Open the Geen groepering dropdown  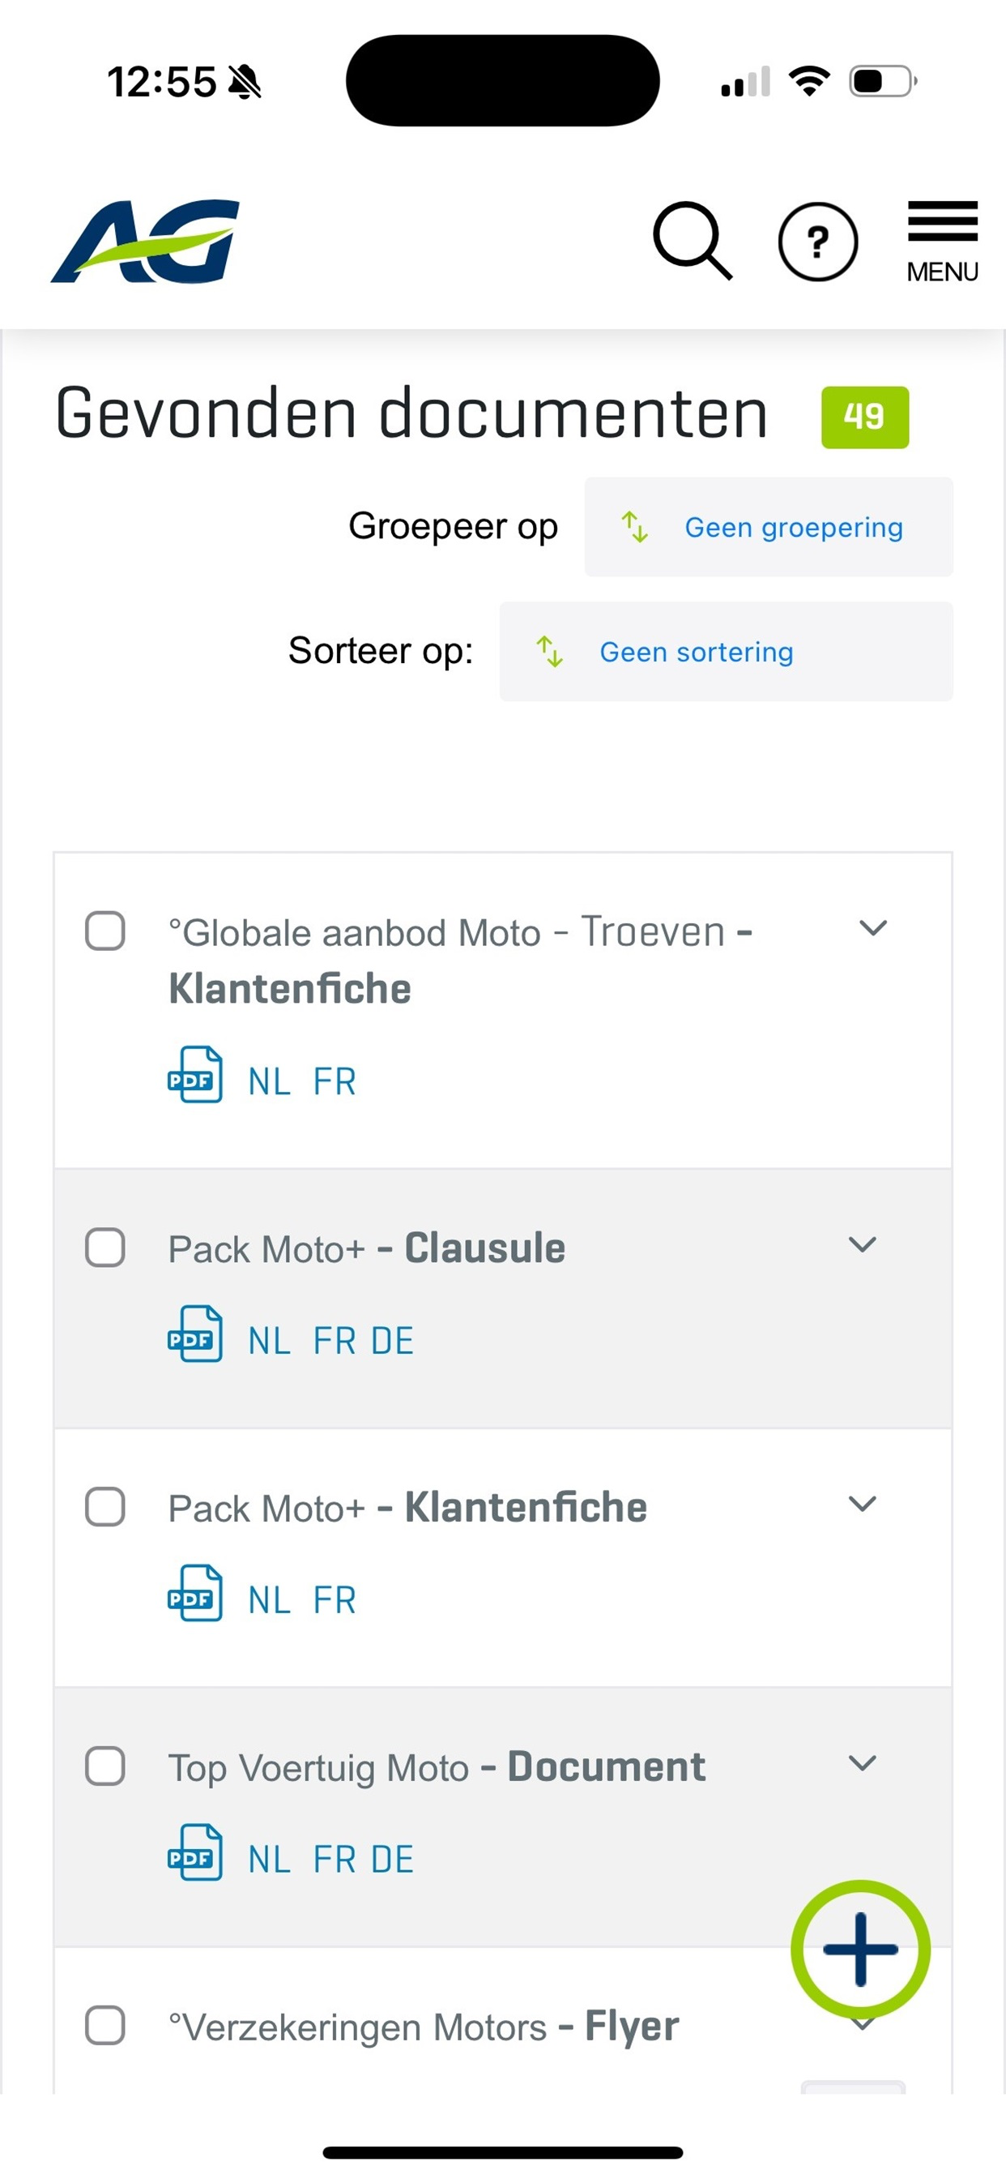coord(769,527)
